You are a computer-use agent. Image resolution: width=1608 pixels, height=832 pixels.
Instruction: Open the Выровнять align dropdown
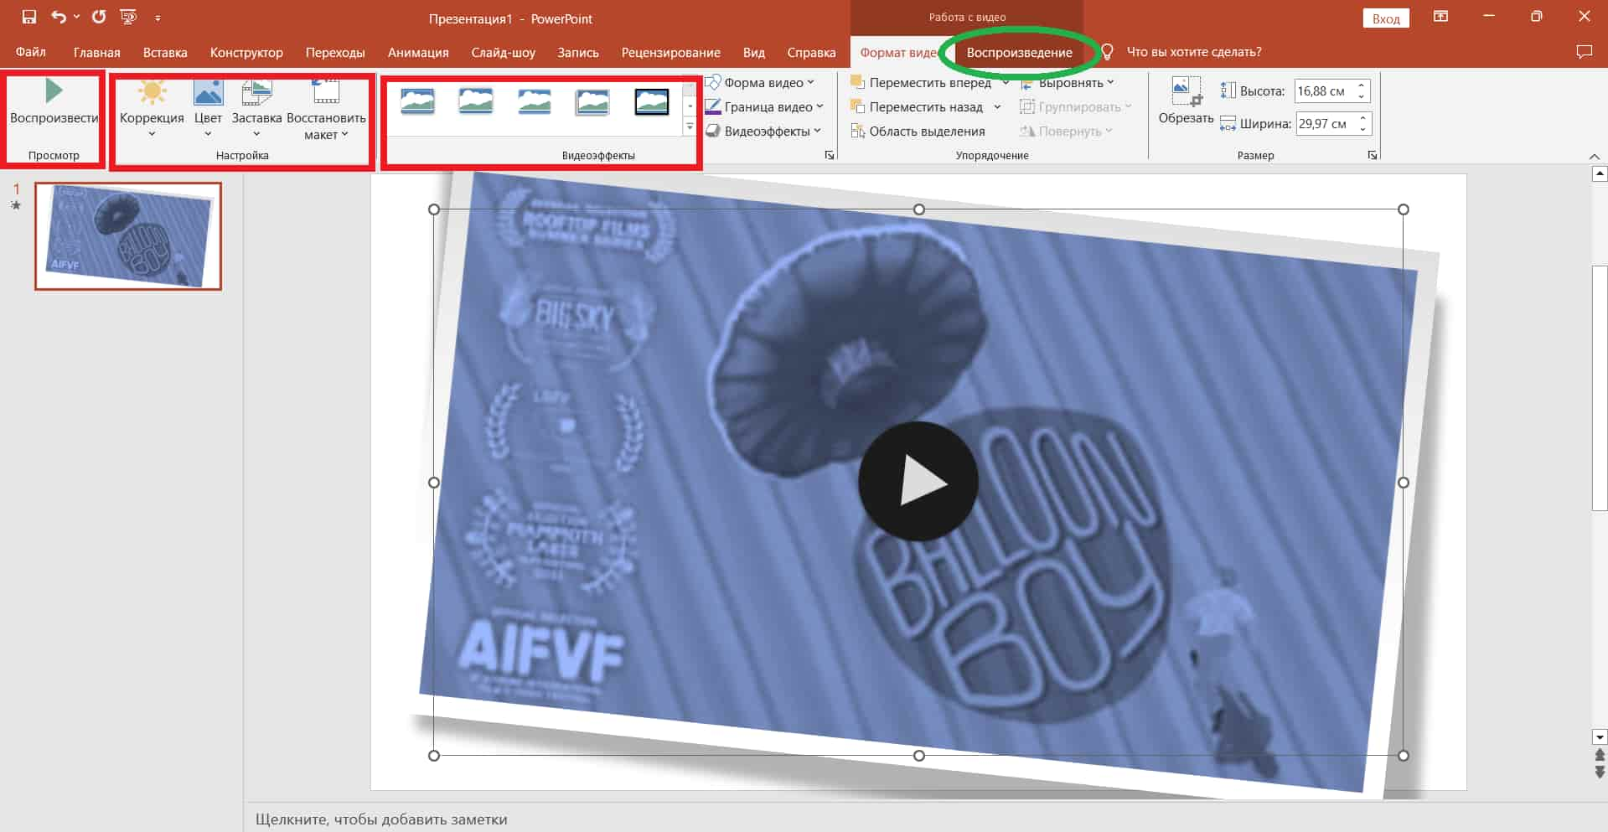pos(1068,82)
